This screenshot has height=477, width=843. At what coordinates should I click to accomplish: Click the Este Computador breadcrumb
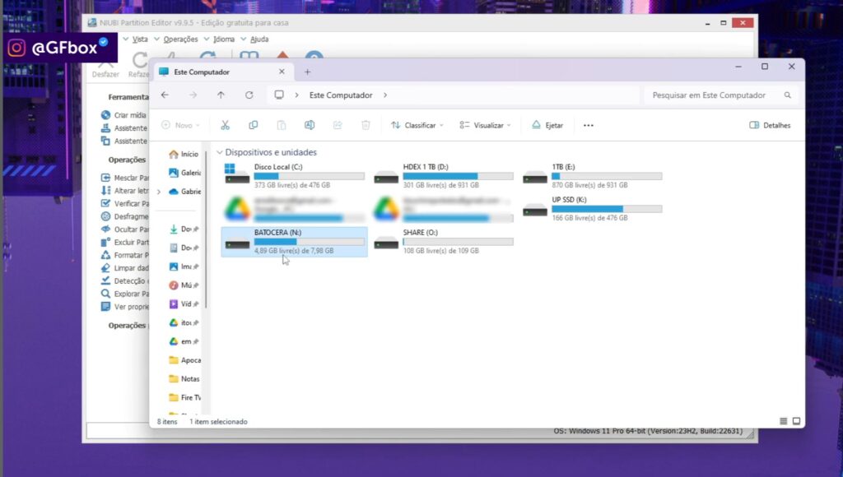[341, 95]
